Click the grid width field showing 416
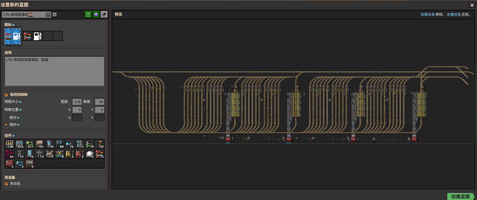The height and width of the screenshot is (200, 477). (x=77, y=102)
